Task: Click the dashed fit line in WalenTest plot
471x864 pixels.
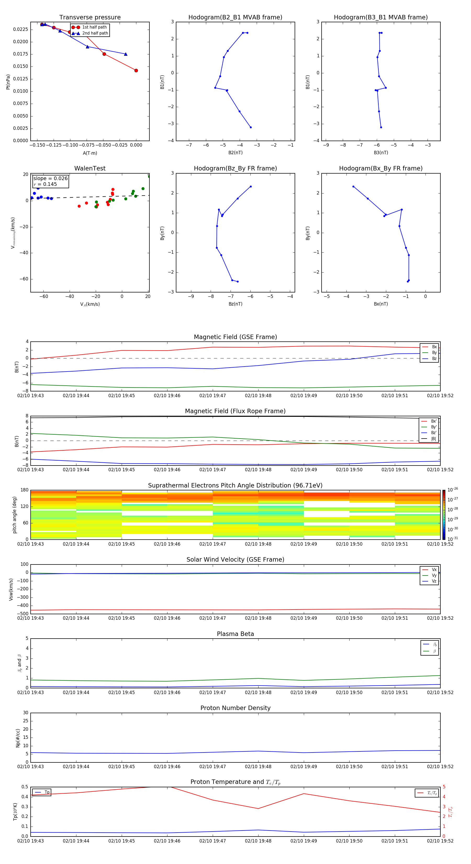Action: pyautogui.click(x=90, y=197)
